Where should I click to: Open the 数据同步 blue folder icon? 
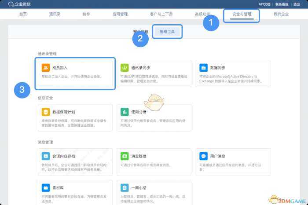click(203, 68)
